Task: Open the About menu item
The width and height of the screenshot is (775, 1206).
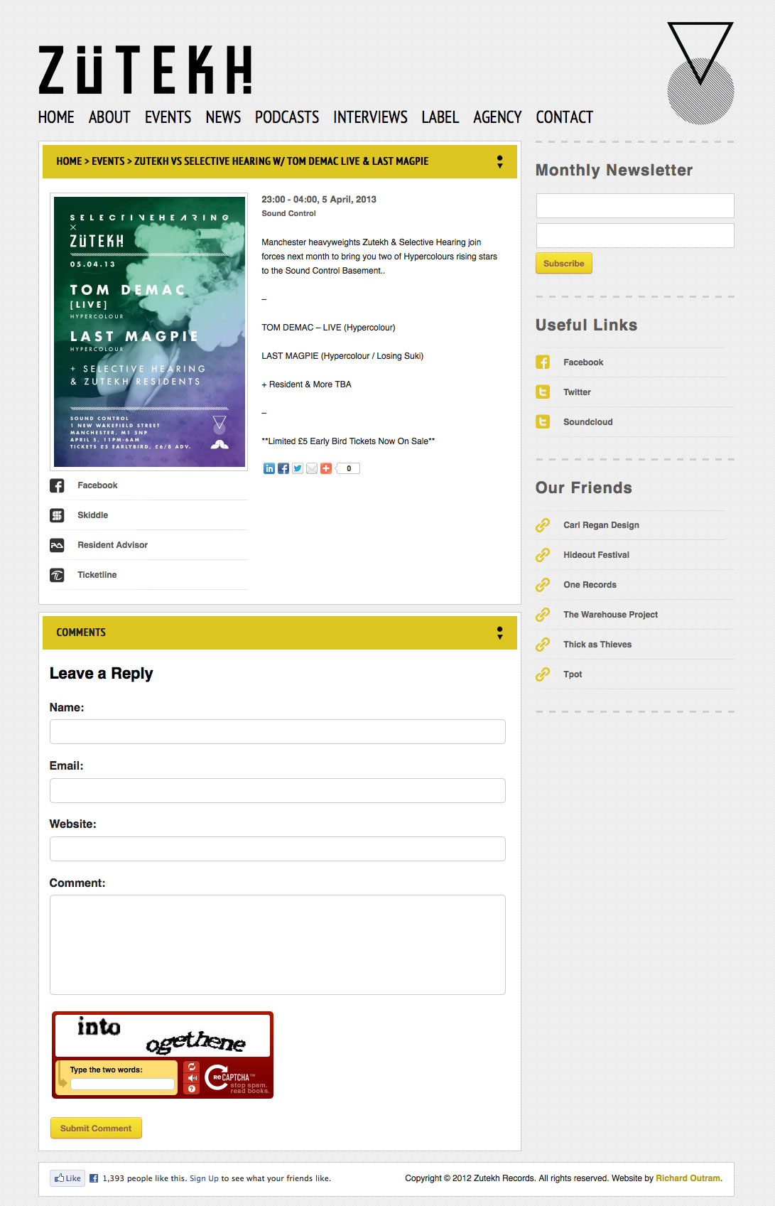Action: pyautogui.click(x=109, y=117)
